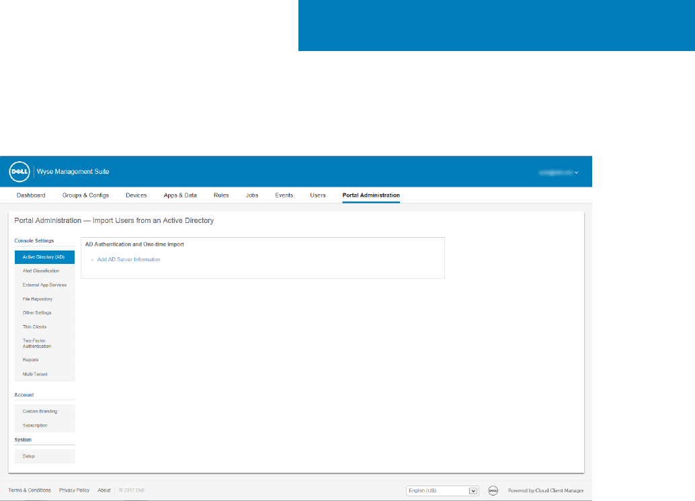This screenshot has width=695, height=501.
Task: Click the System section heading
Action: [23, 440]
